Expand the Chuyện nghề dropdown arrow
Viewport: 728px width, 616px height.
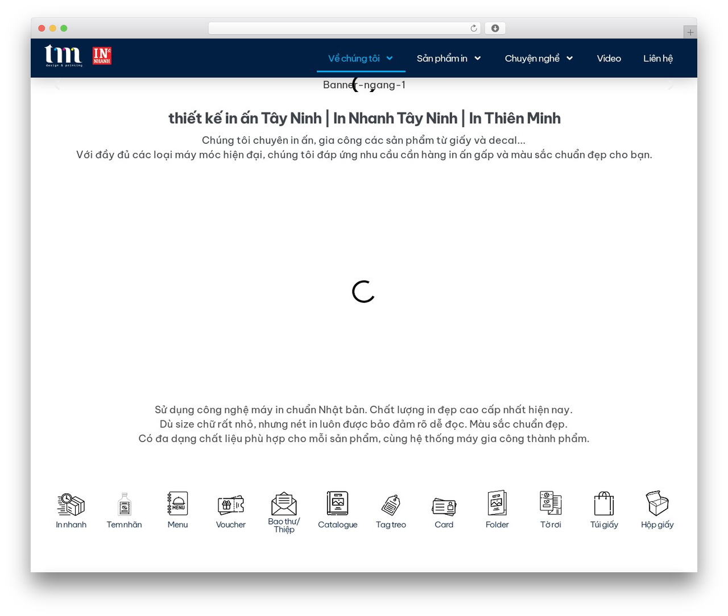pos(570,58)
